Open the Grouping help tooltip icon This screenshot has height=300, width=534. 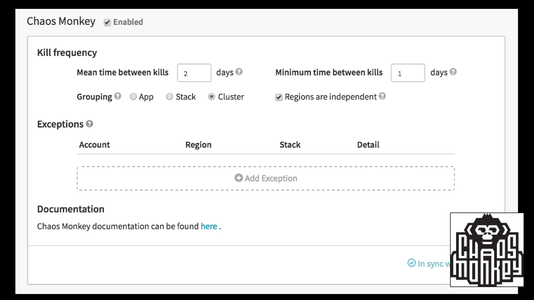coord(118,96)
